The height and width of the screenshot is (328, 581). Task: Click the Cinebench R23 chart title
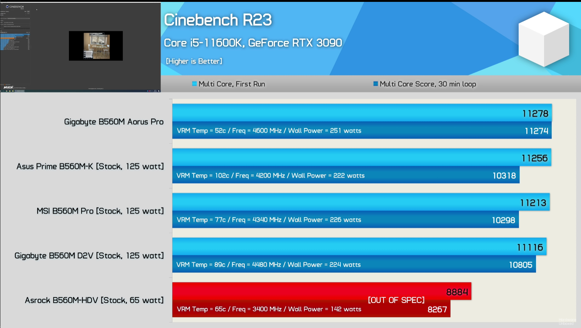(218, 20)
